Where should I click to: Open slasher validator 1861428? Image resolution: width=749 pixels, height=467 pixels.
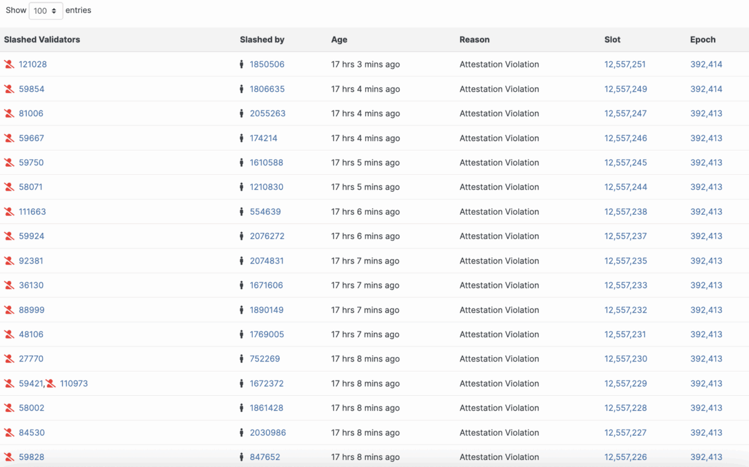267,408
